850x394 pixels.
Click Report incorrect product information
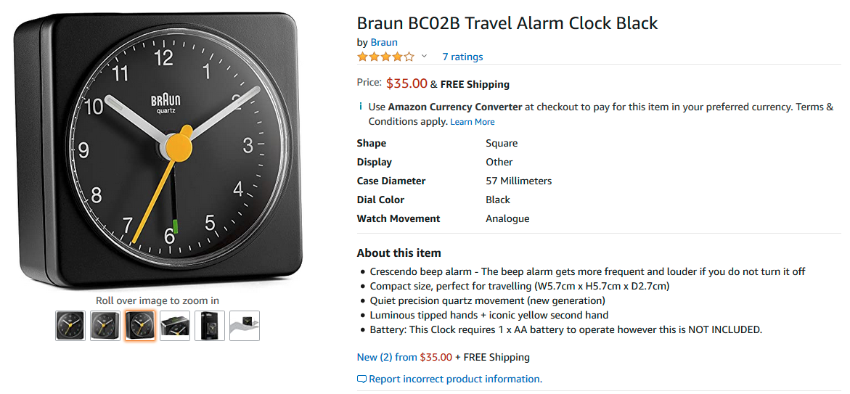(x=455, y=379)
